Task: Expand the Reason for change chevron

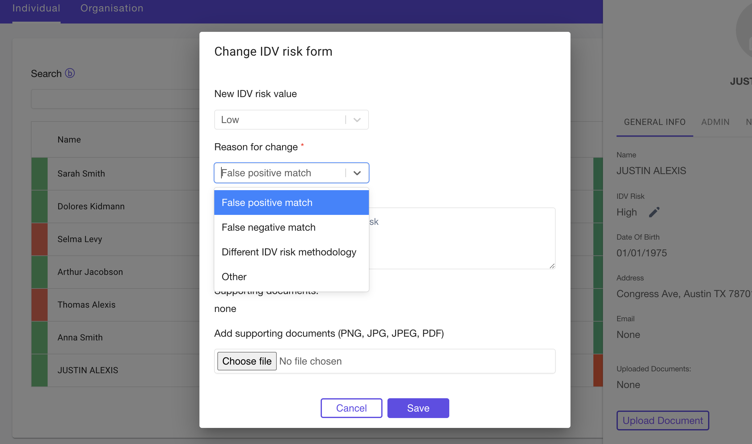Action: click(357, 173)
